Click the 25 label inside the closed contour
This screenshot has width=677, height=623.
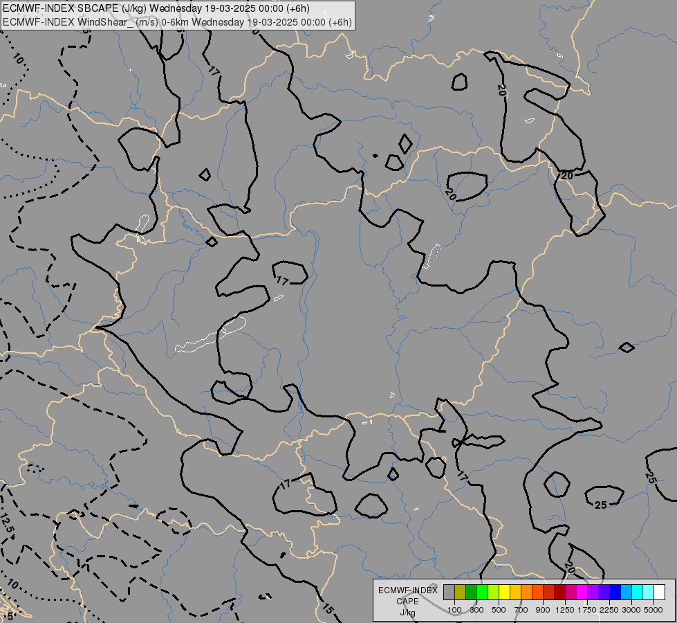[x=600, y=505]
